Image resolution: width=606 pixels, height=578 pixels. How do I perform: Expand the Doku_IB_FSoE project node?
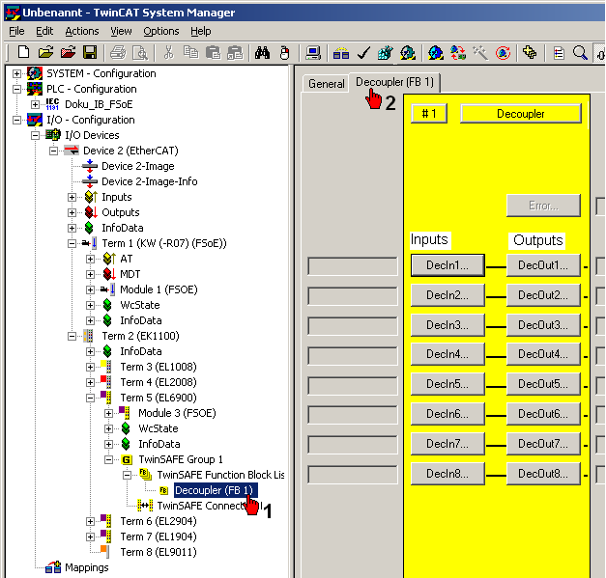coord(35,104)
